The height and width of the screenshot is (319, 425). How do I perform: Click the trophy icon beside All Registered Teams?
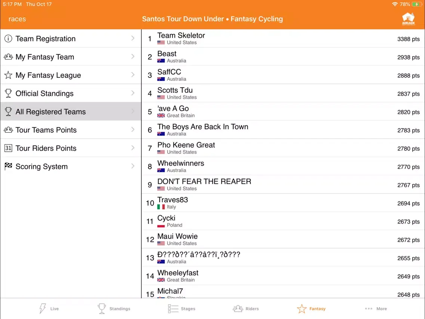[8, 112]
